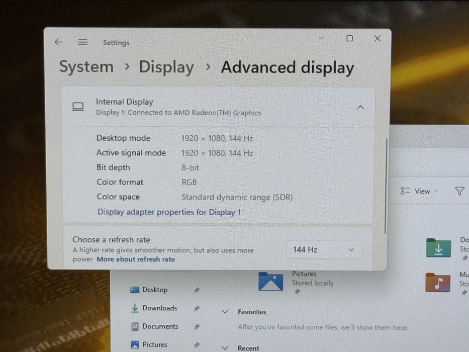Click the Settings window scrollbar
Viewport: 469px width, 352px height.
click(x=386, y=186)
